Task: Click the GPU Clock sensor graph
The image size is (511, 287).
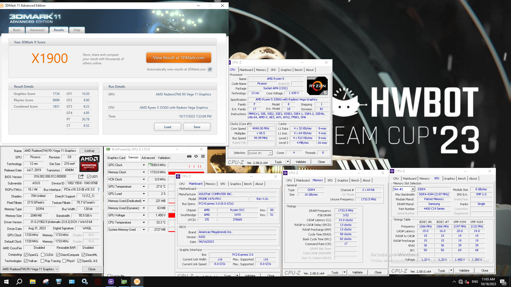Action: click(186, 165)
